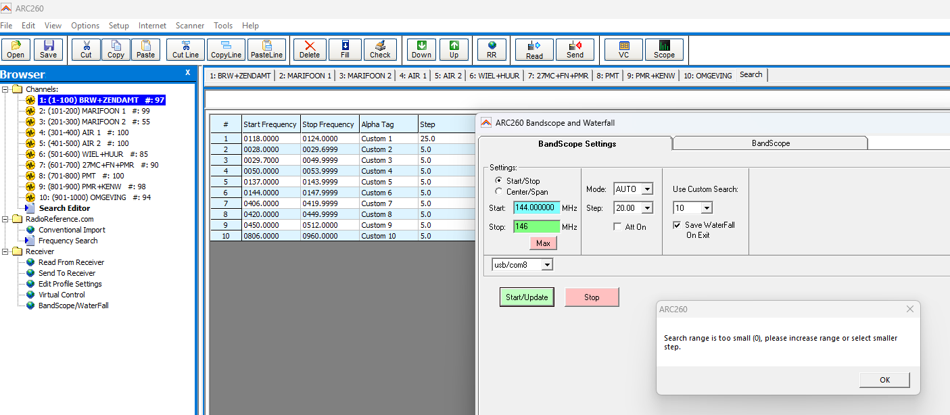950x415 pixels.
Task: Select the 3: (201-300) MARIFOON 2 channel
Action: click(95, 122)
